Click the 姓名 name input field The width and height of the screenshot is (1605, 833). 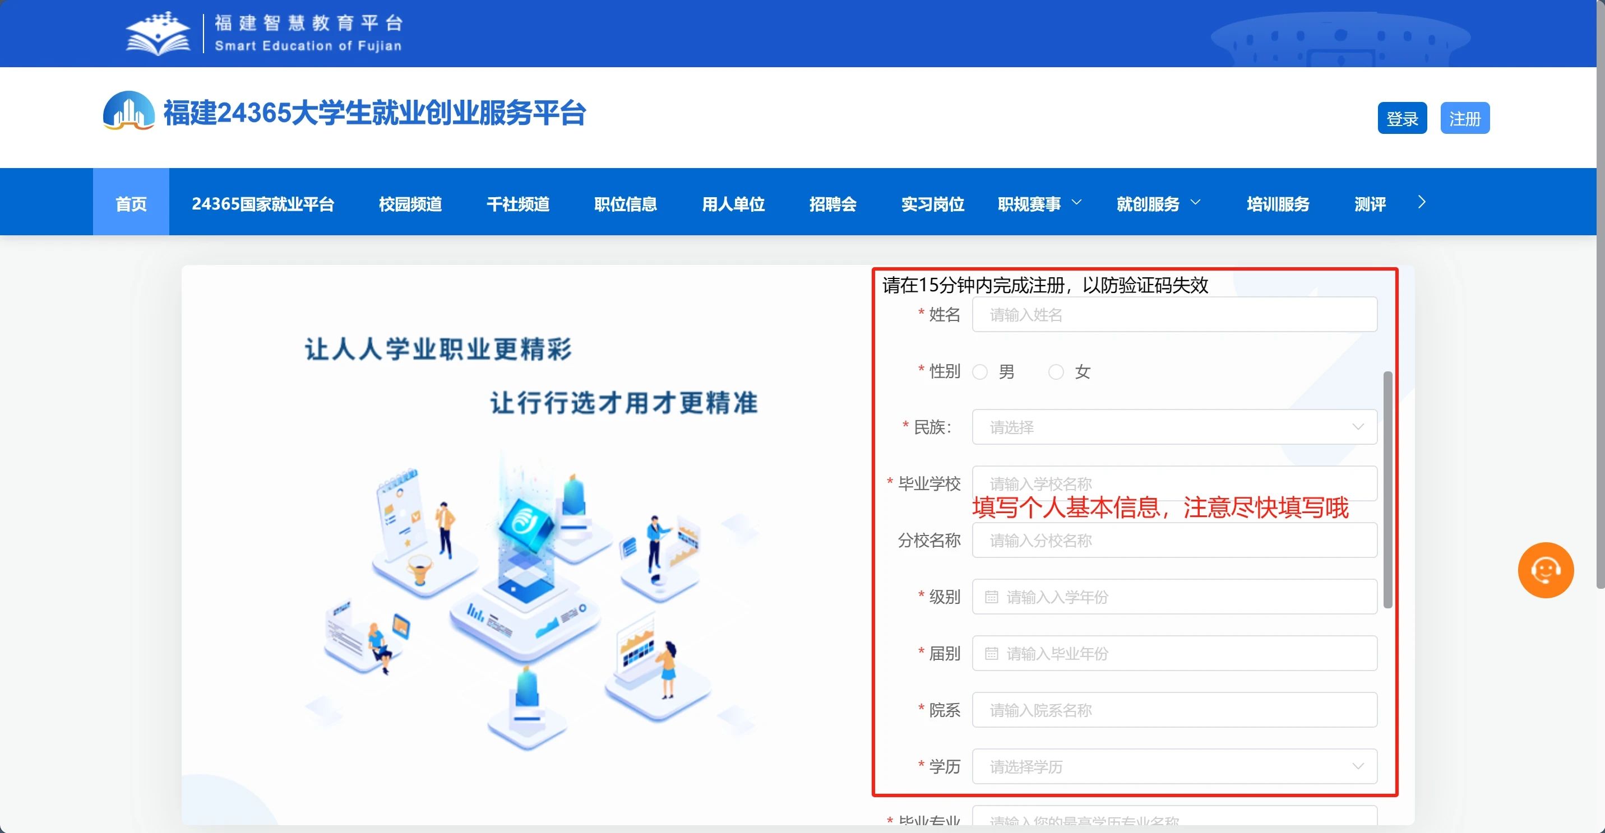(1174, 314)
